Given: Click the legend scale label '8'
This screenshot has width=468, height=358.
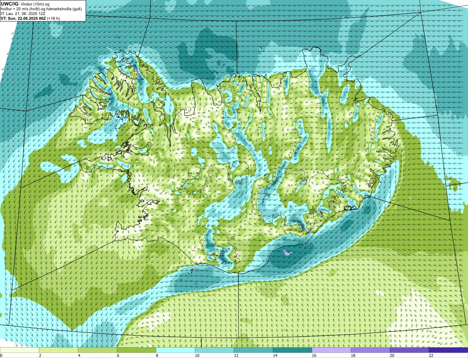Looking at the screenshot, I should [x=157, y=355].
